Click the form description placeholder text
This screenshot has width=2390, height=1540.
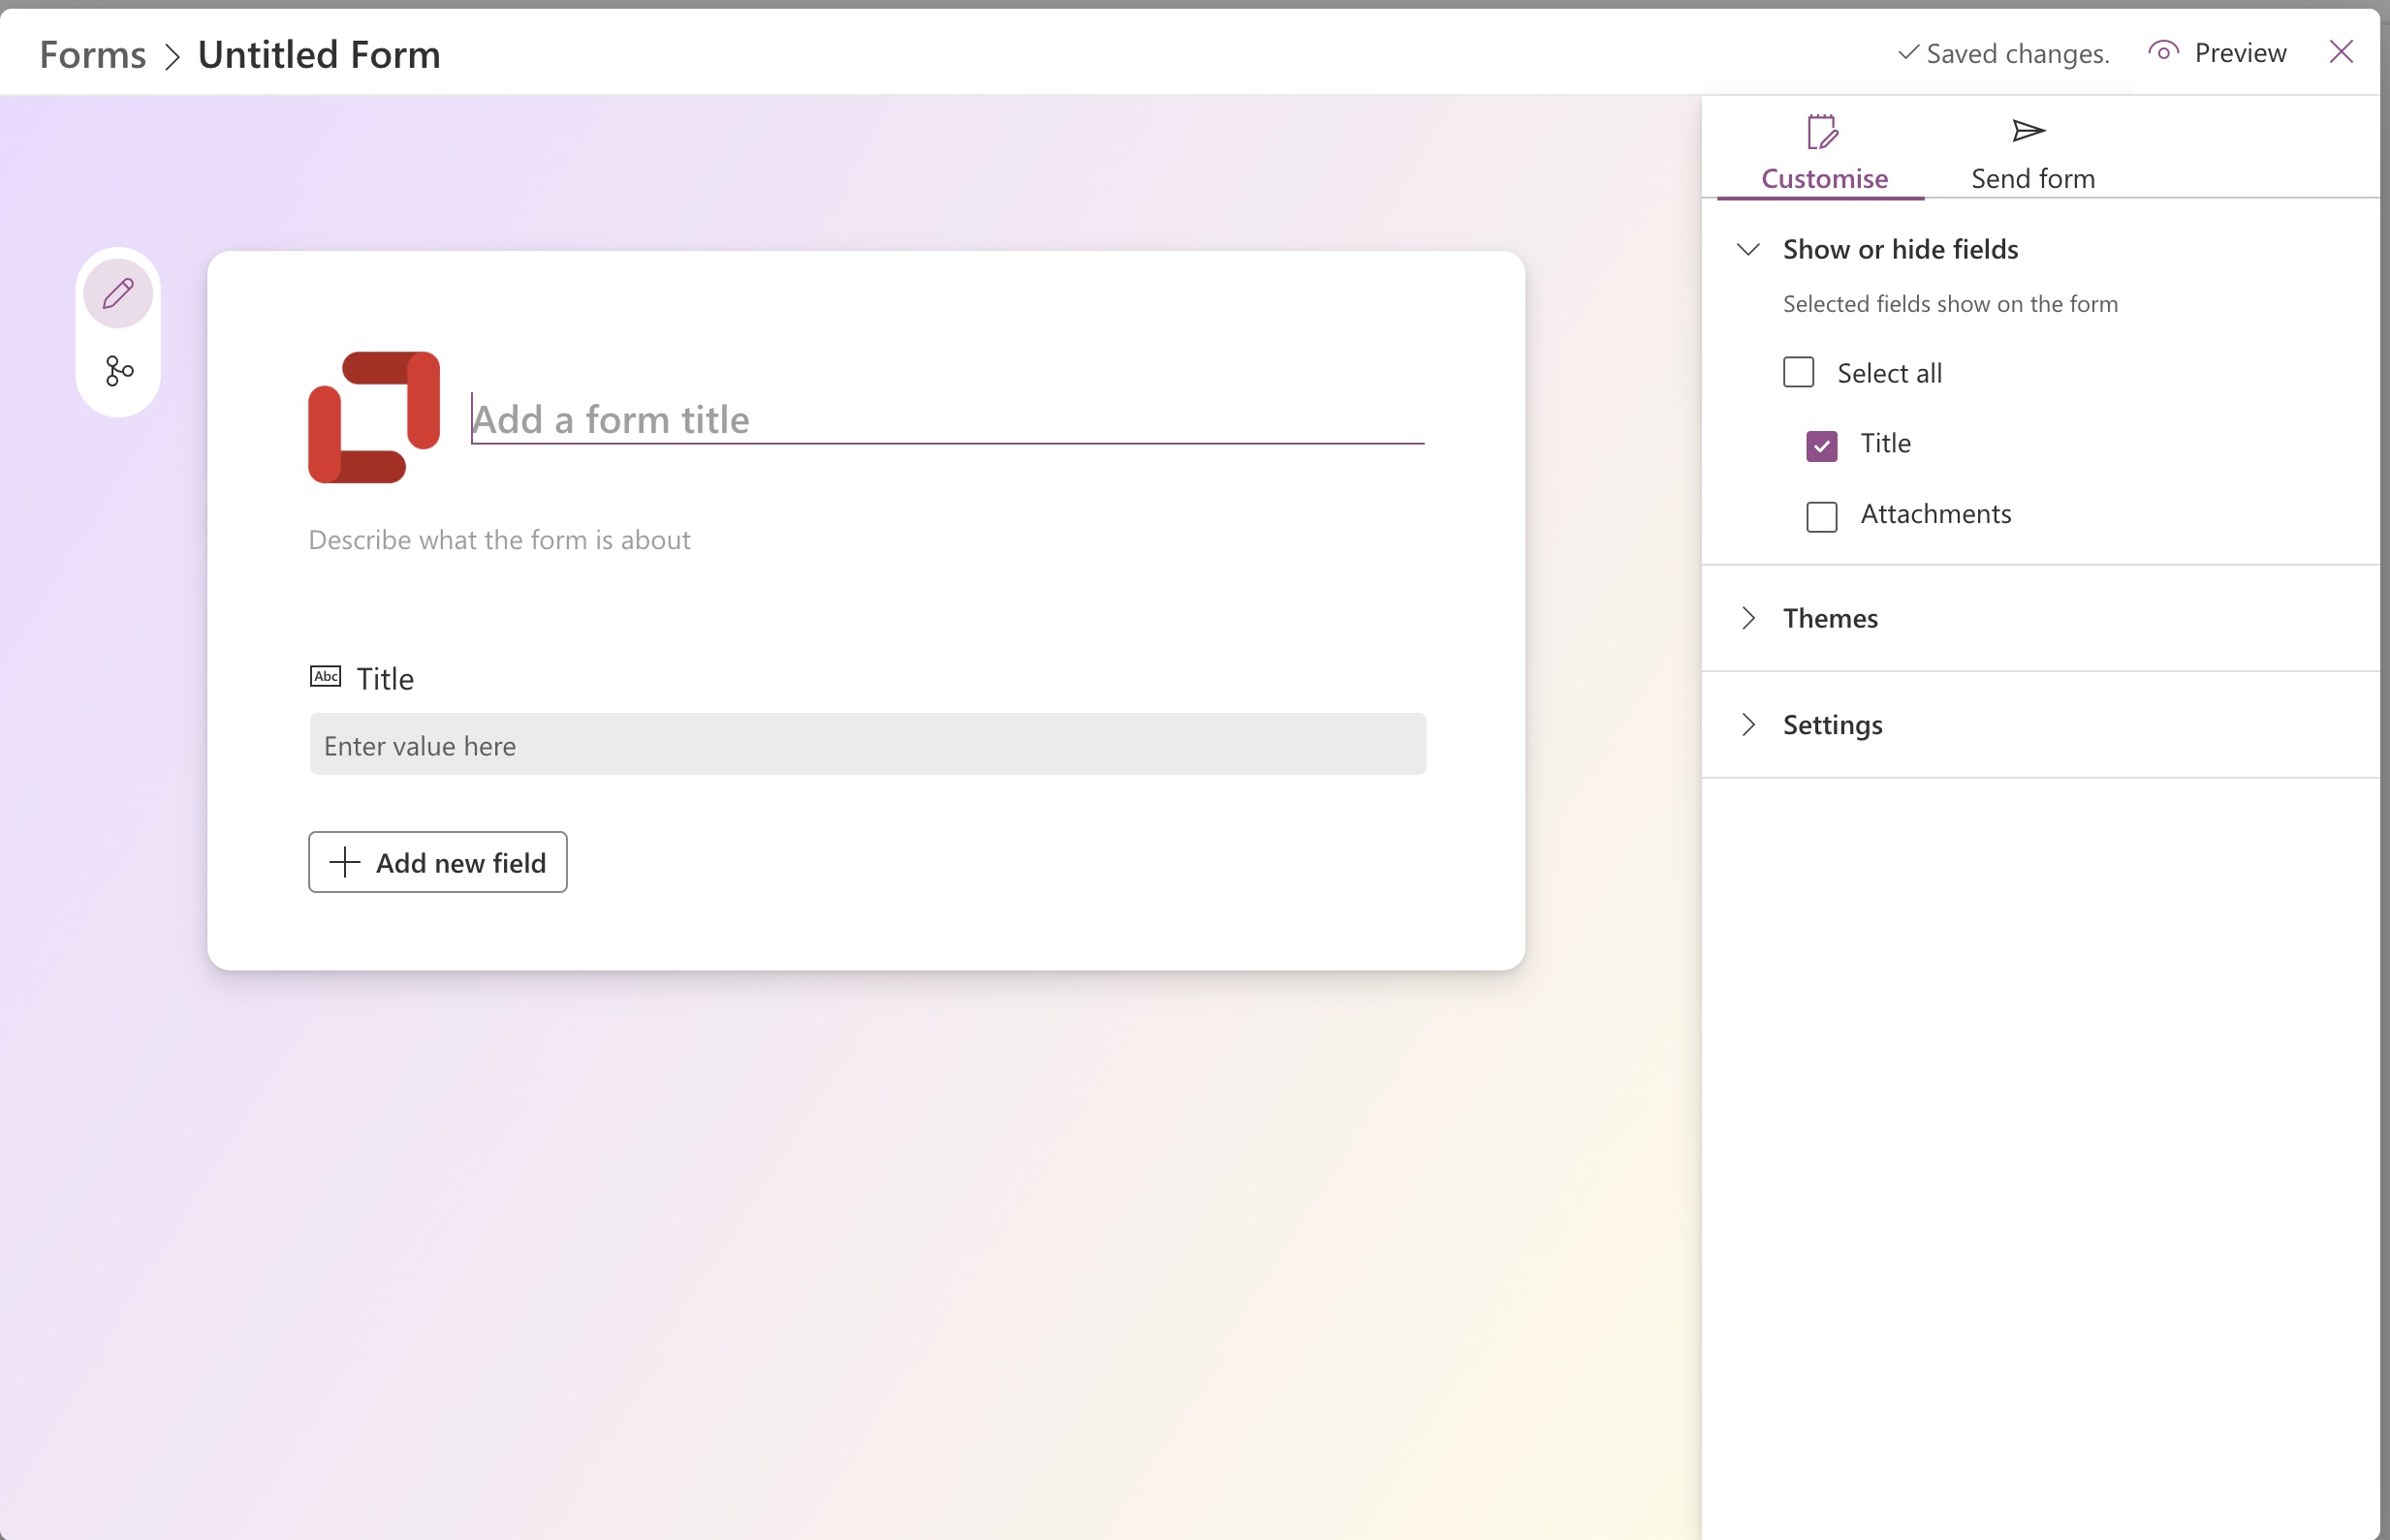[x=499, y=540]
